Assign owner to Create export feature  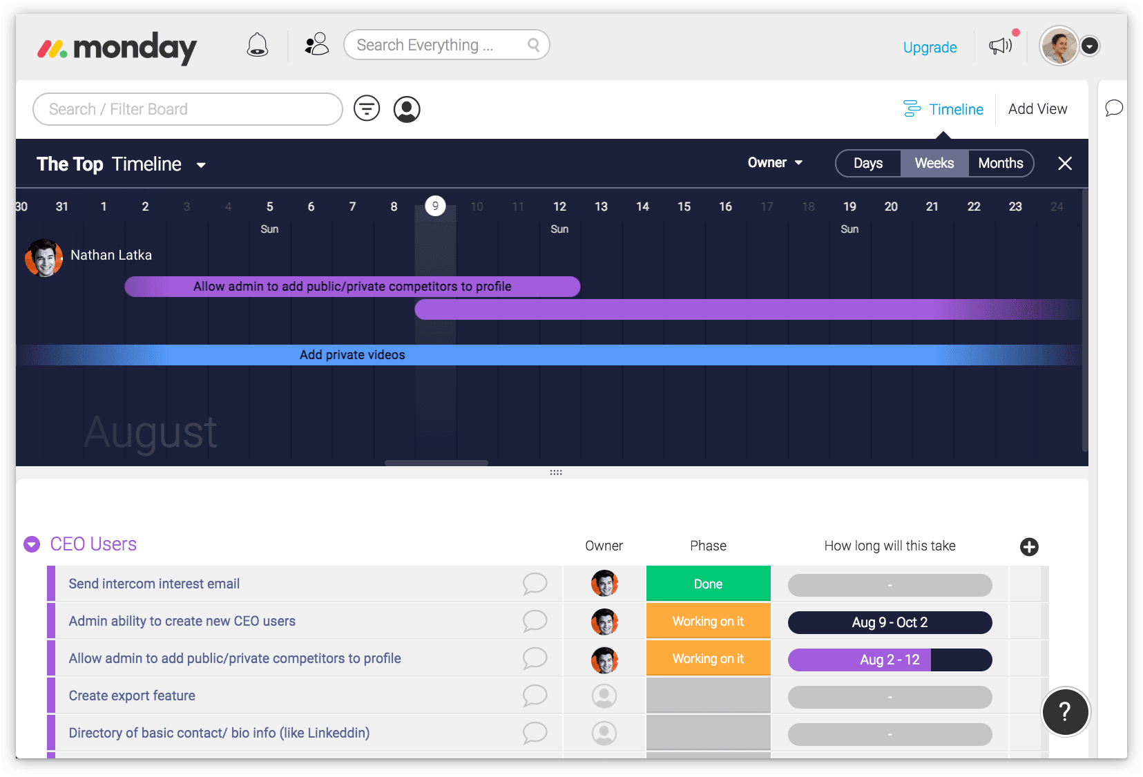[604, 696]
